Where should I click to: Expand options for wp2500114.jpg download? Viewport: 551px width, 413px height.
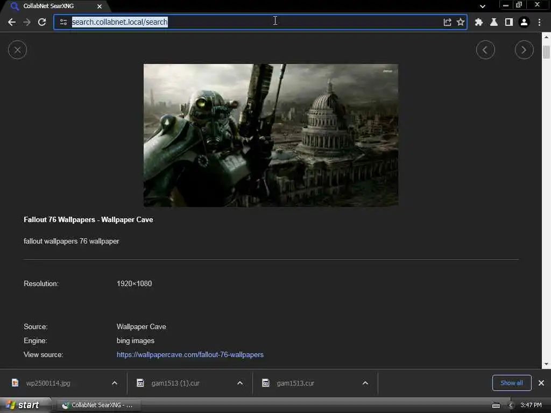(x=115, y=383)
